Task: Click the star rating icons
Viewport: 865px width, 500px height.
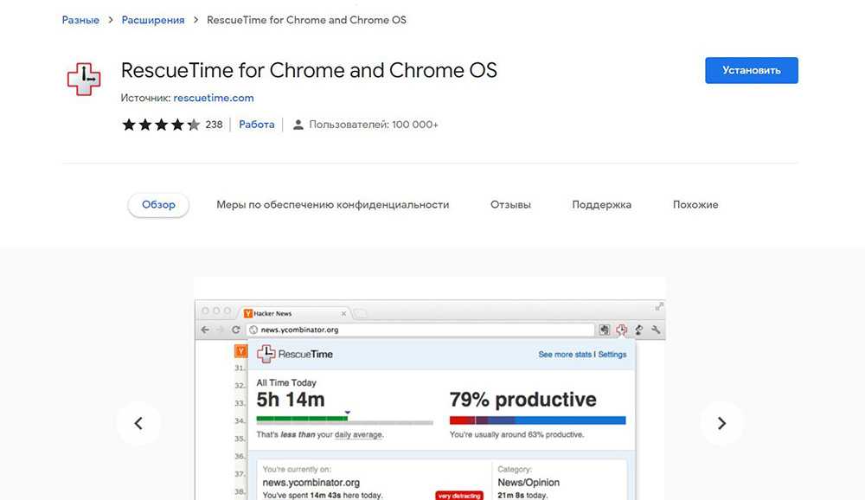Action: [161, 125]
